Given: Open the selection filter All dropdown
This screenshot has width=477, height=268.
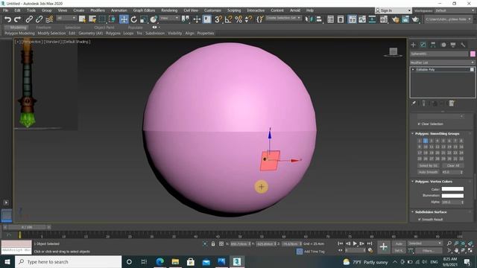Looking at the screenshot, I should pyautogui.click(x=66, y=18).
